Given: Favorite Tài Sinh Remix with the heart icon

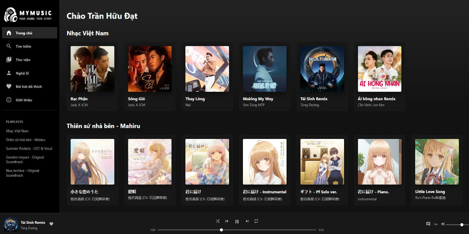Looking at the screenshot, I should [51, 224].
